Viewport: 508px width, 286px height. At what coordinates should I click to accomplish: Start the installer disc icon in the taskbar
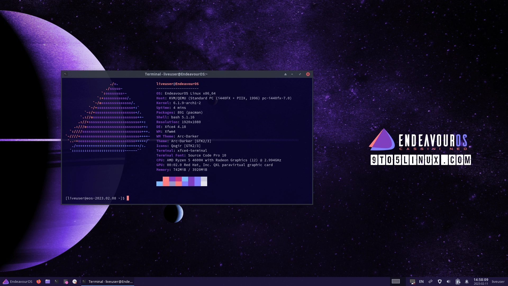coord(74,281)
